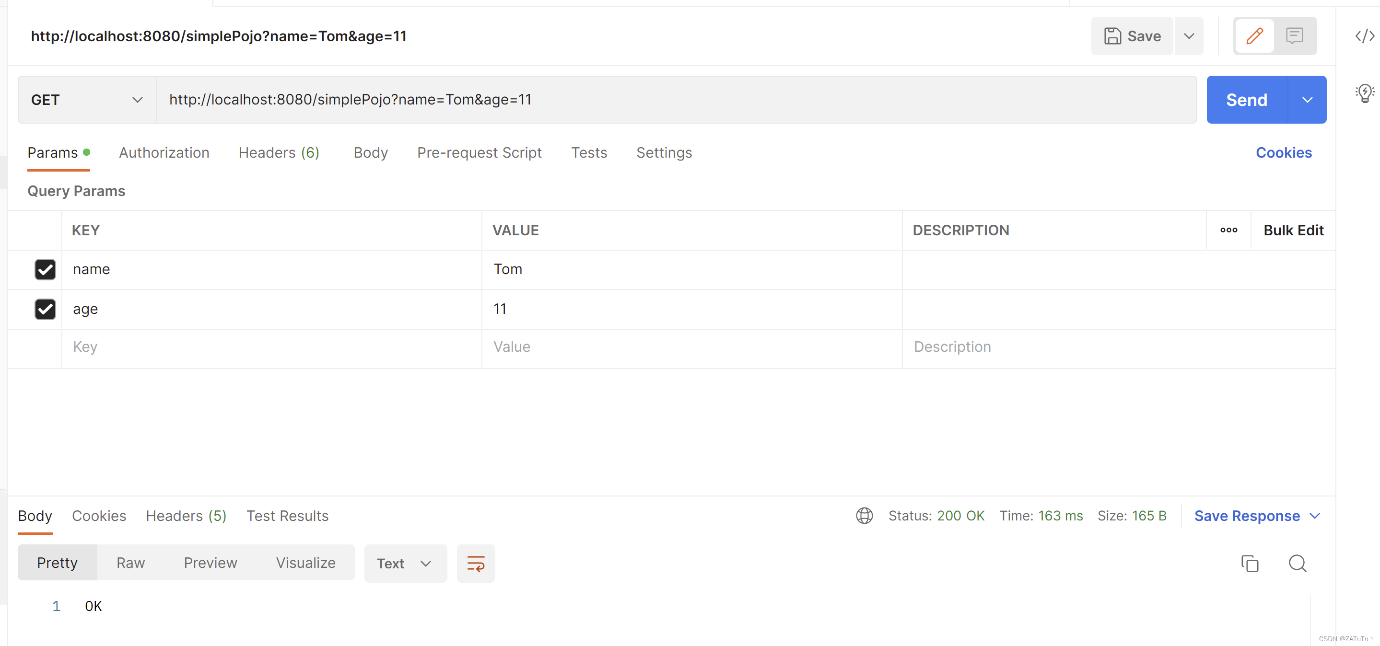Open the Cookies link
Viewport: 1380px width, 646px height.
point(1284,152)
